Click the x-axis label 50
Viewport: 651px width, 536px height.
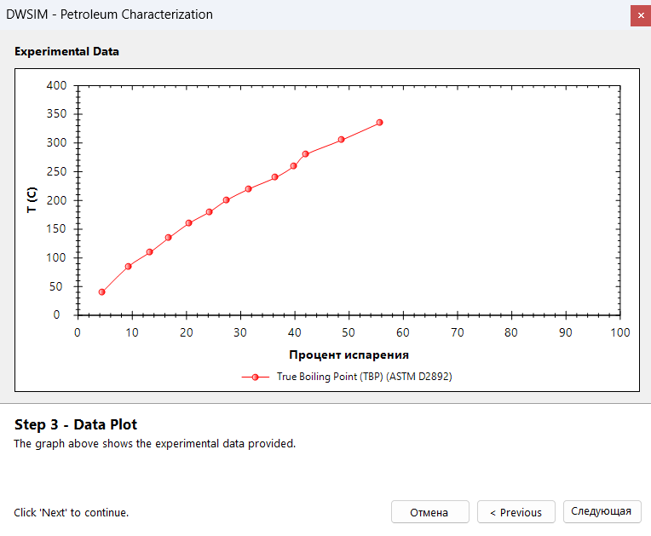pyautogui.click(x=349, y=332)
